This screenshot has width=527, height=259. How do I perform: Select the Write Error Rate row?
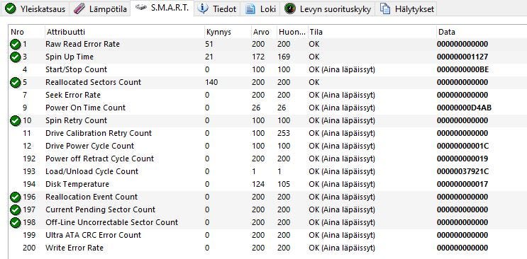[268, 248]
